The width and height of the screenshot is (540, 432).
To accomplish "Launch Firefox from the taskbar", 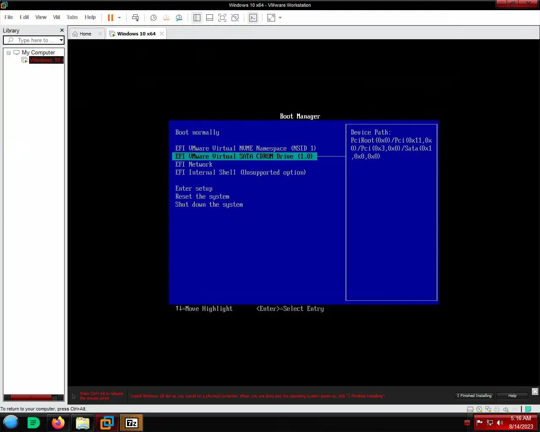I will pos(58,423).
